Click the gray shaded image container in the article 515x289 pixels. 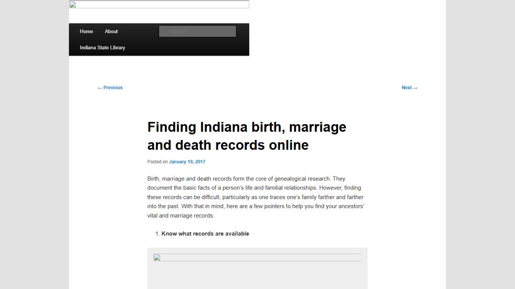click(257, 269)
